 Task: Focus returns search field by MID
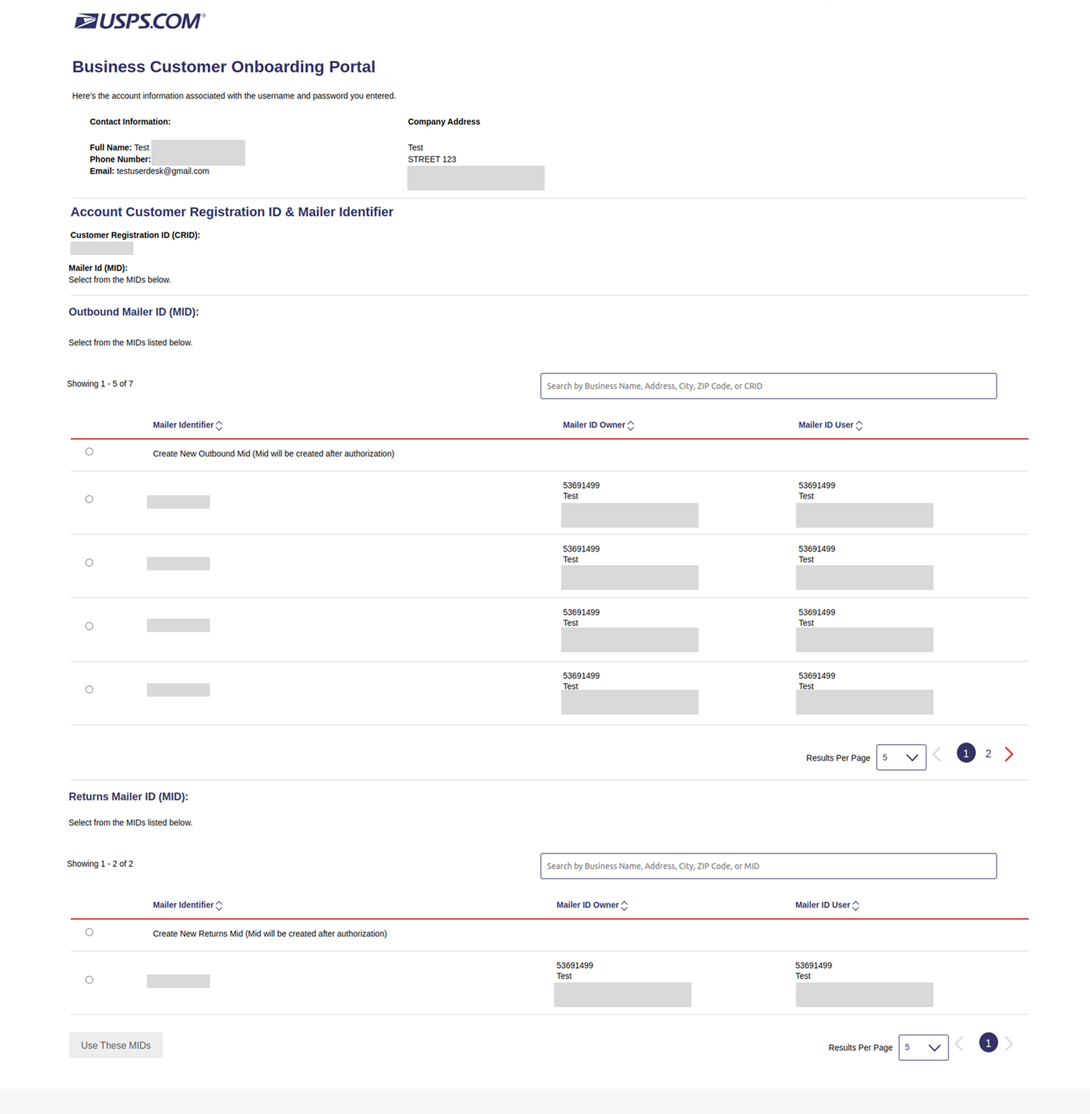pos(768,866)
